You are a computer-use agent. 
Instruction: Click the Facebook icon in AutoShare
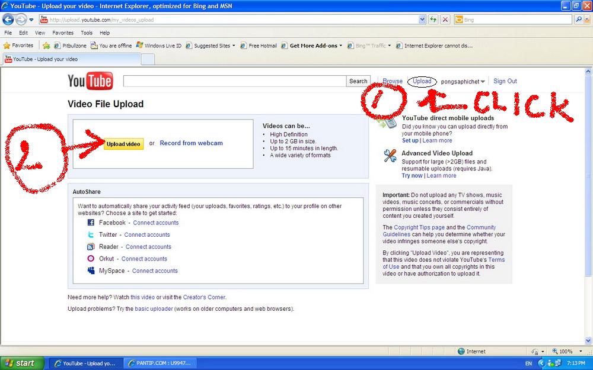coord(91,223)
